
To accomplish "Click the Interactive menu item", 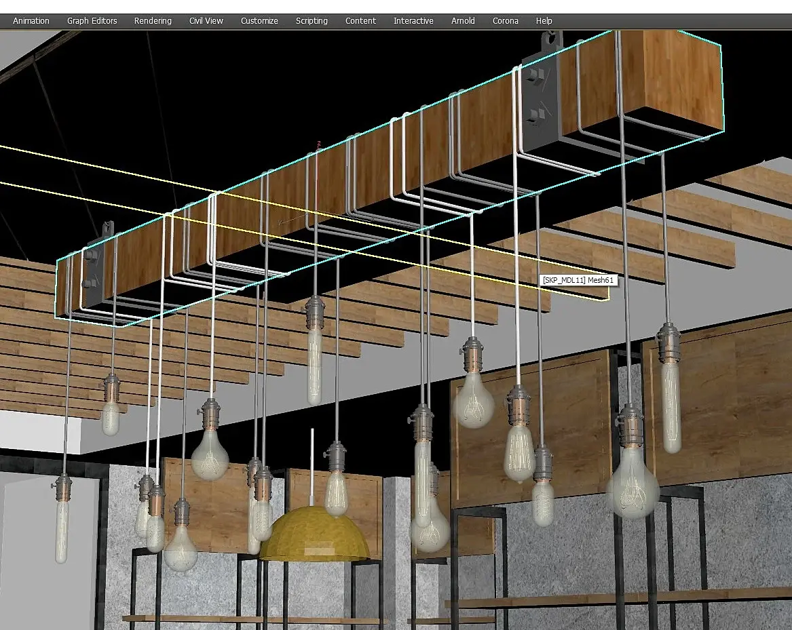I will [413, 21].
